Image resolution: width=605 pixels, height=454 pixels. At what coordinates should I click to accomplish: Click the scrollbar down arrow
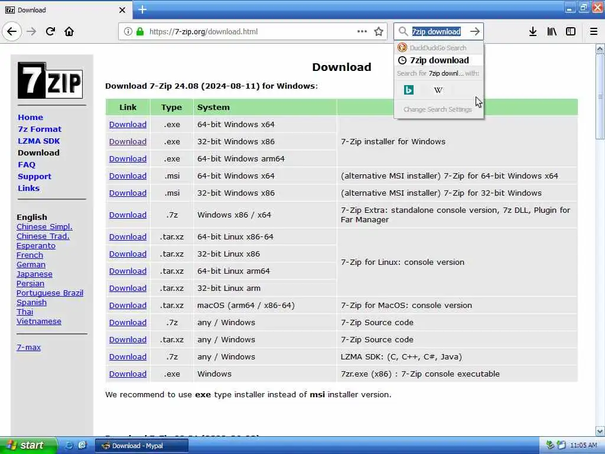tap(600, 431)
